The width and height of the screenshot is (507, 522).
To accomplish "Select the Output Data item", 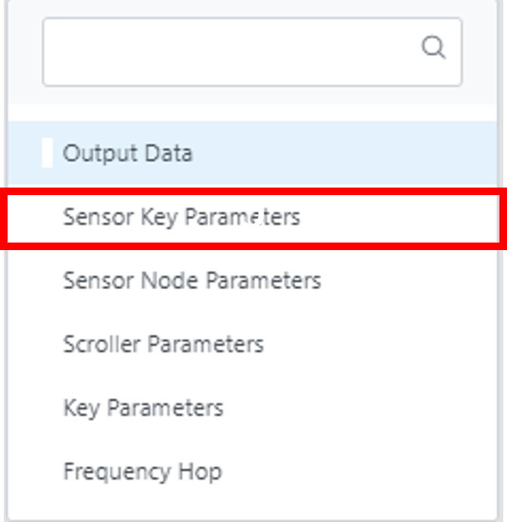I will point(127,154).
